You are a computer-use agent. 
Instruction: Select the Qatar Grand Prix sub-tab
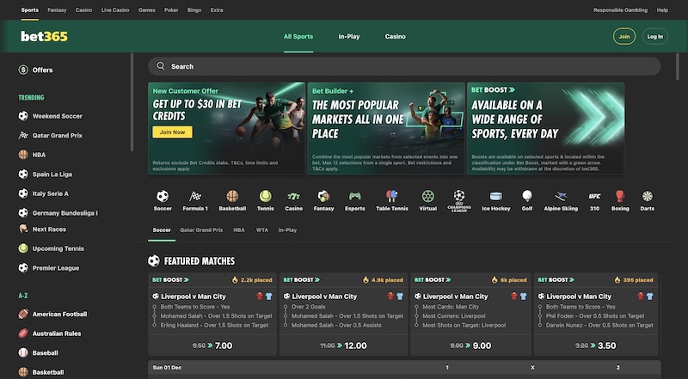coord(201,229)
